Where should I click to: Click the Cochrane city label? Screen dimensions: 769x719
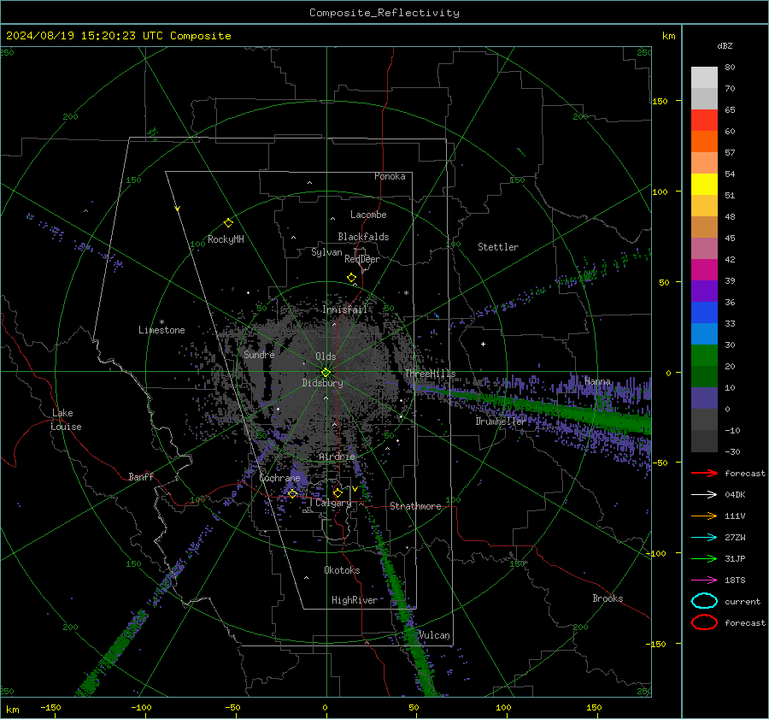[x=279, y=478]
